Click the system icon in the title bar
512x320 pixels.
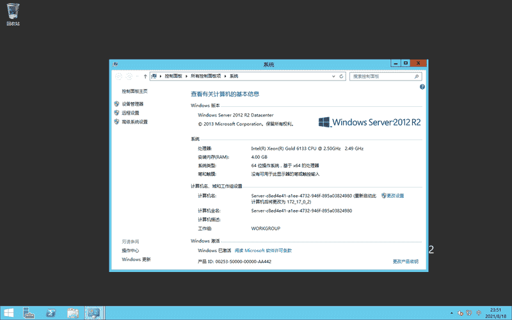(115, 65)
